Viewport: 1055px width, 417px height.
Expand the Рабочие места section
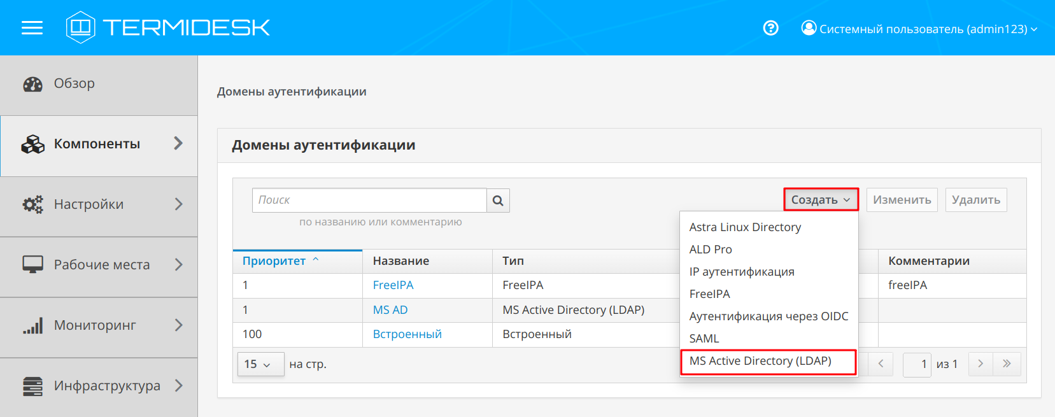[178, 265]
